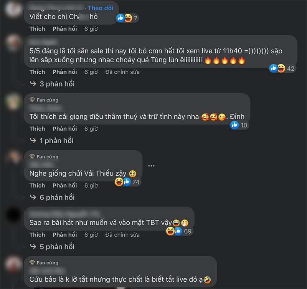The height and width of the screenshot is (289, 307).
Task: View edit history via Đã chỉnh sửa on the TBT comment
Action: (122, 235)
